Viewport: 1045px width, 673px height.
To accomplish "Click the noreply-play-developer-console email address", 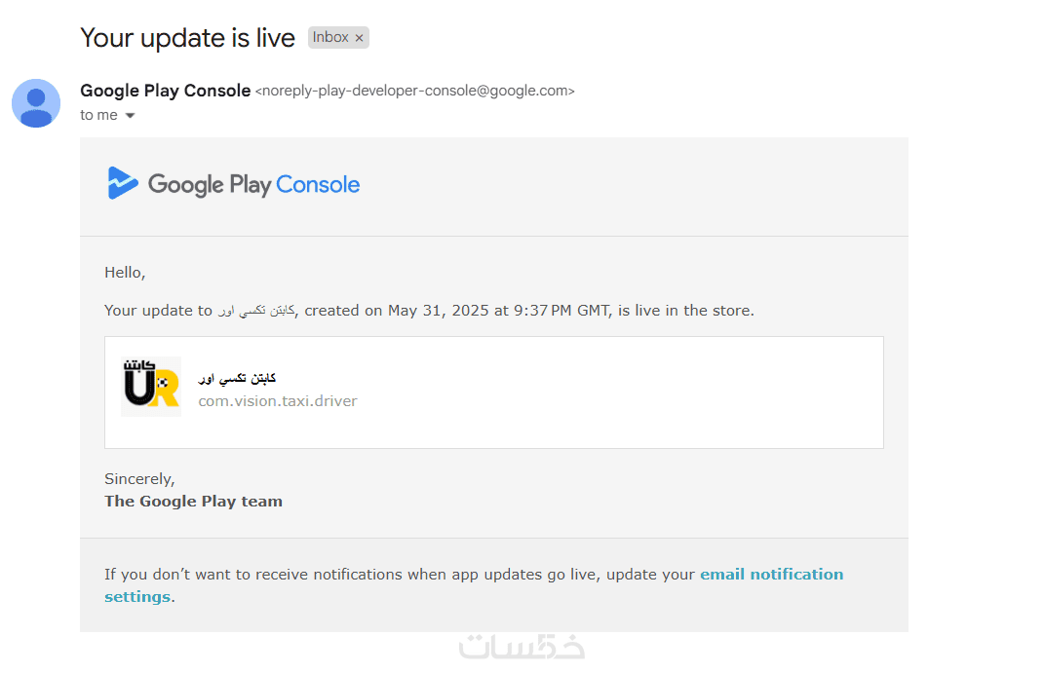I will (x=414, y=91).
